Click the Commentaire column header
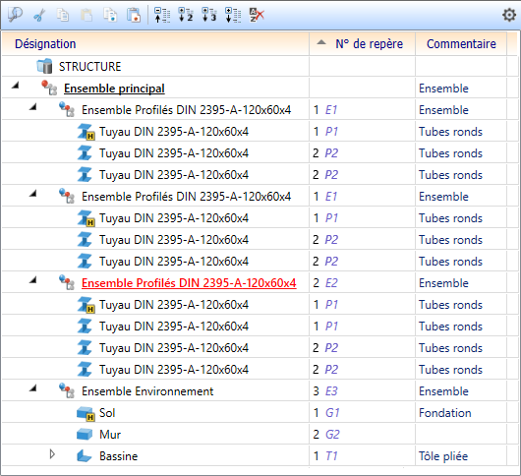 461,43
